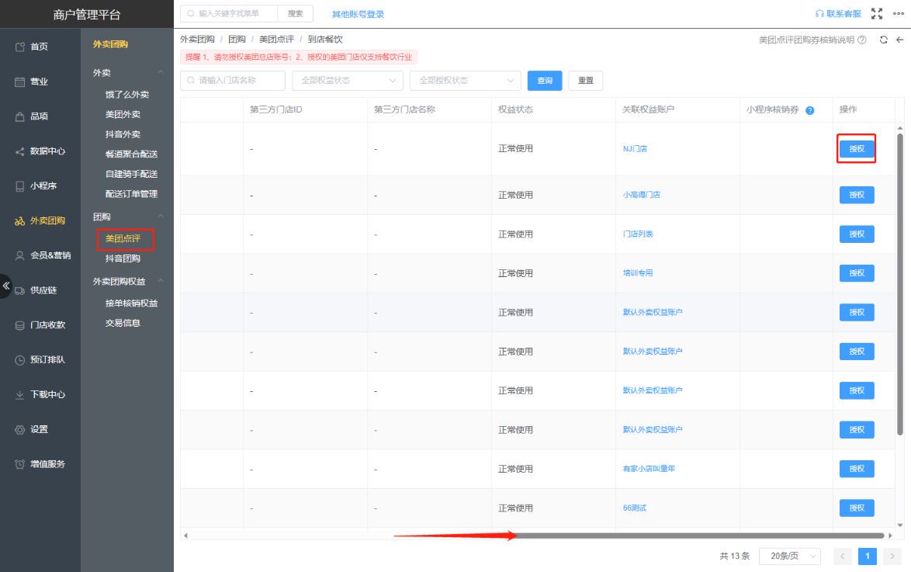The image size is (911, 572).
Task: Click the 查询 query button
Action: (544, 80)
